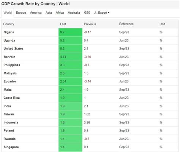Click Poland's Previous value 0.3
The image size is (180, 152).
(x=86, y=131)
